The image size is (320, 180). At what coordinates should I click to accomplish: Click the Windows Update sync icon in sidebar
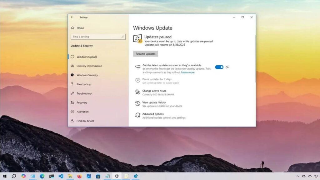(72, 57)
